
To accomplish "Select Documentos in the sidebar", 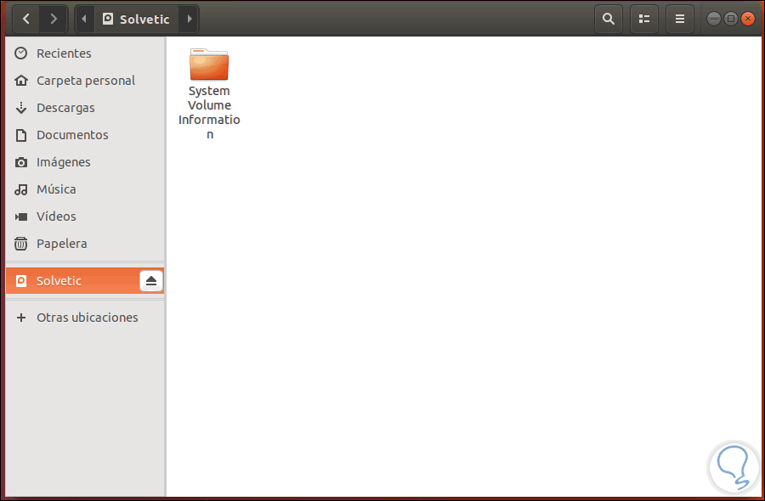I will click(74, 135).
